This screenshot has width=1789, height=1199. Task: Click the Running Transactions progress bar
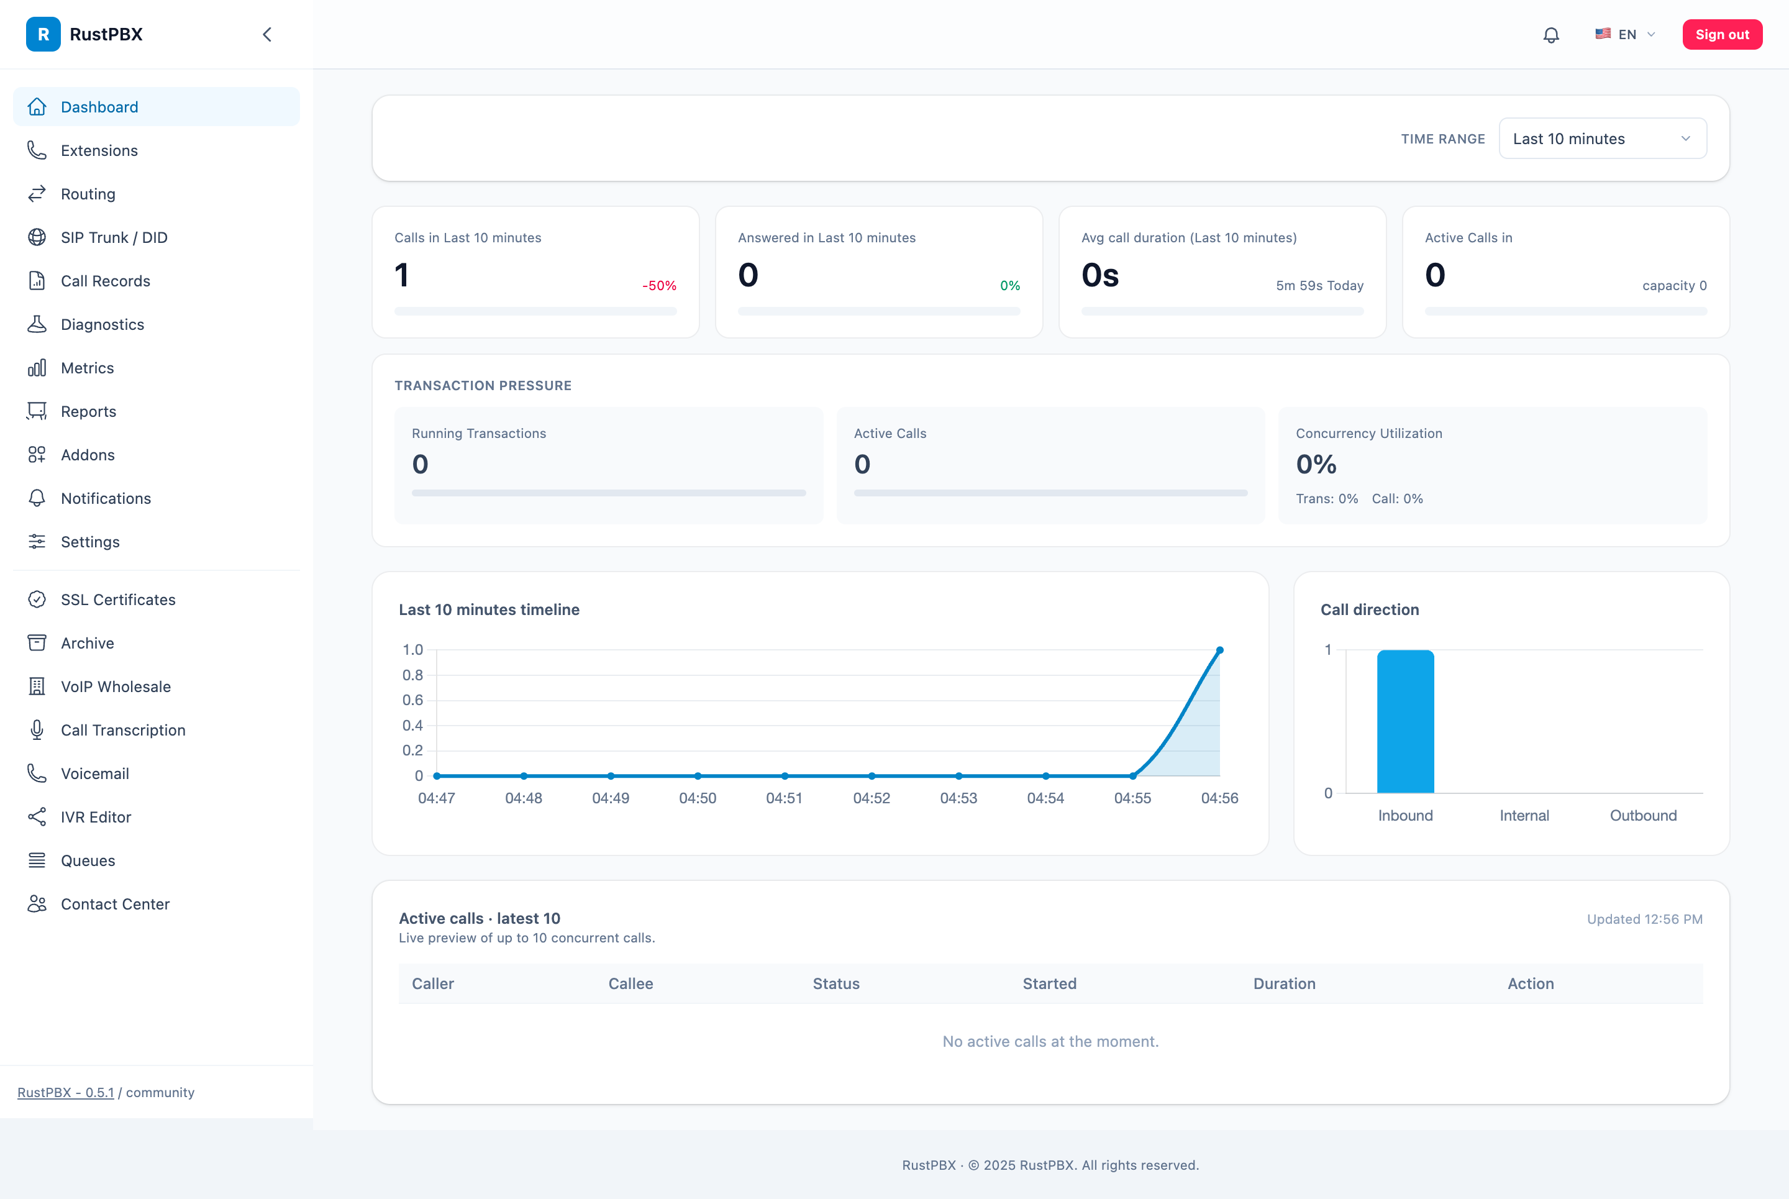click(609, 493)
